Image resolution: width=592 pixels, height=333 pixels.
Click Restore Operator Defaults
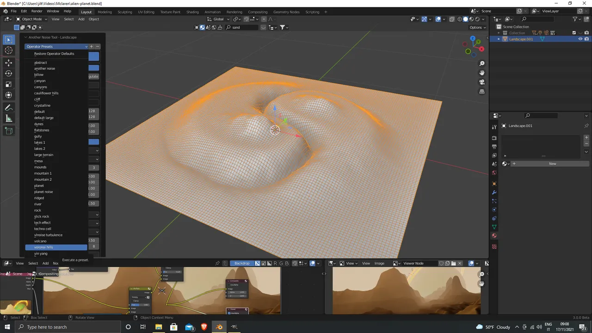(54, 54)
